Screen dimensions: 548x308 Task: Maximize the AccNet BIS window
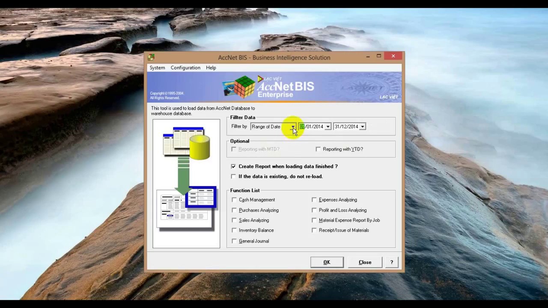point(379,56)
